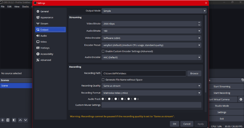Image resolution: width=244 pixels, height=128 pixels.
Task: Open General settings gear icon
Action: click(x=38, y=11)
